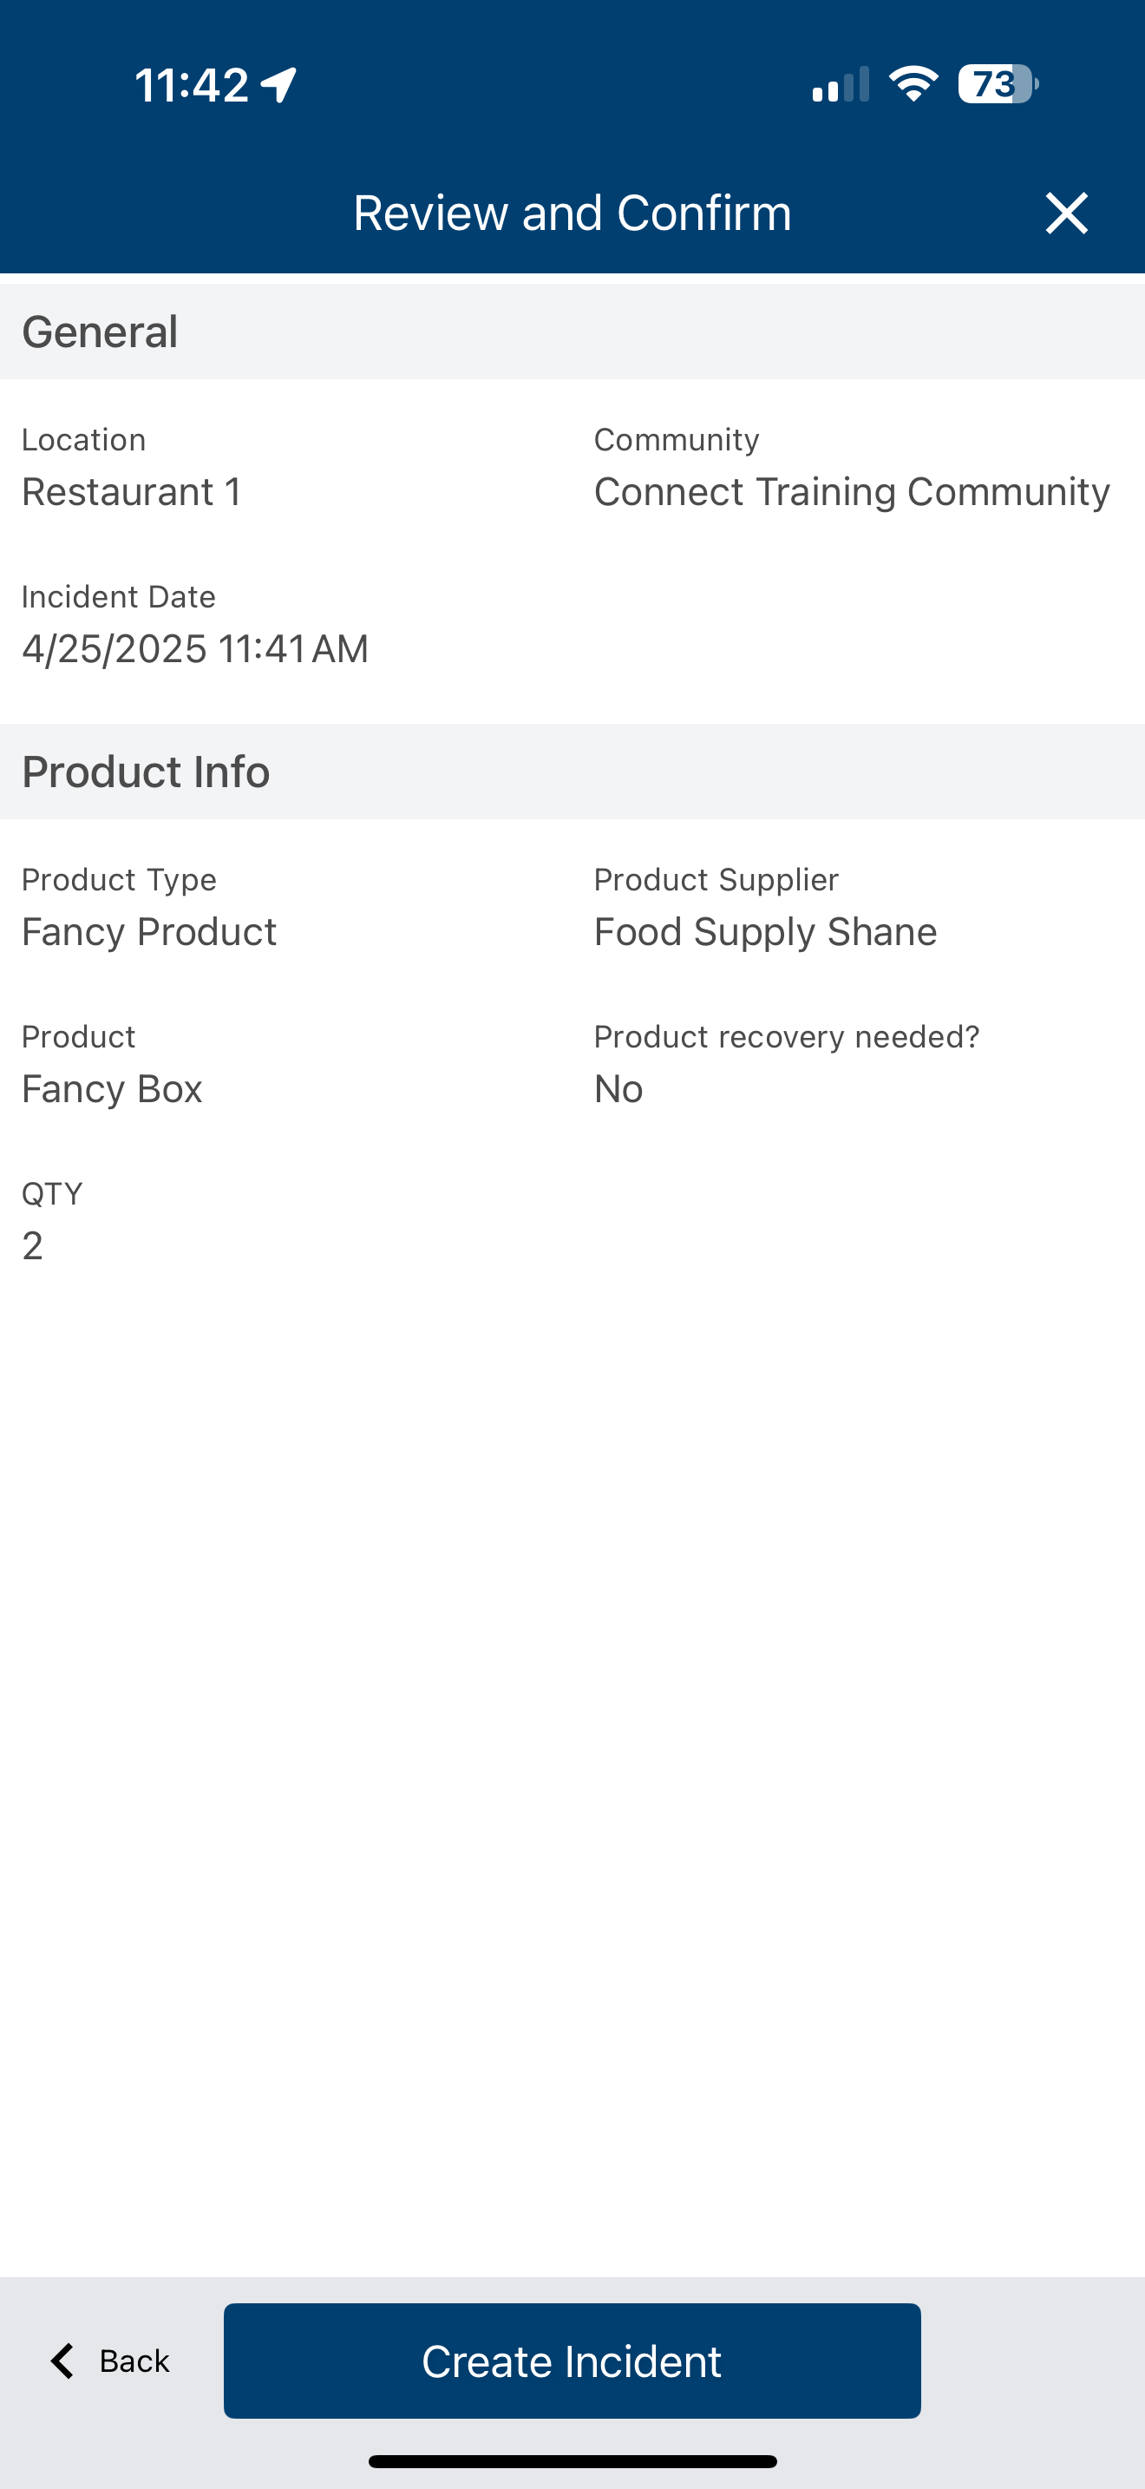
Task: Tap the Connect Training Community value
Action: pyautogui.click(x=852, y=492)
